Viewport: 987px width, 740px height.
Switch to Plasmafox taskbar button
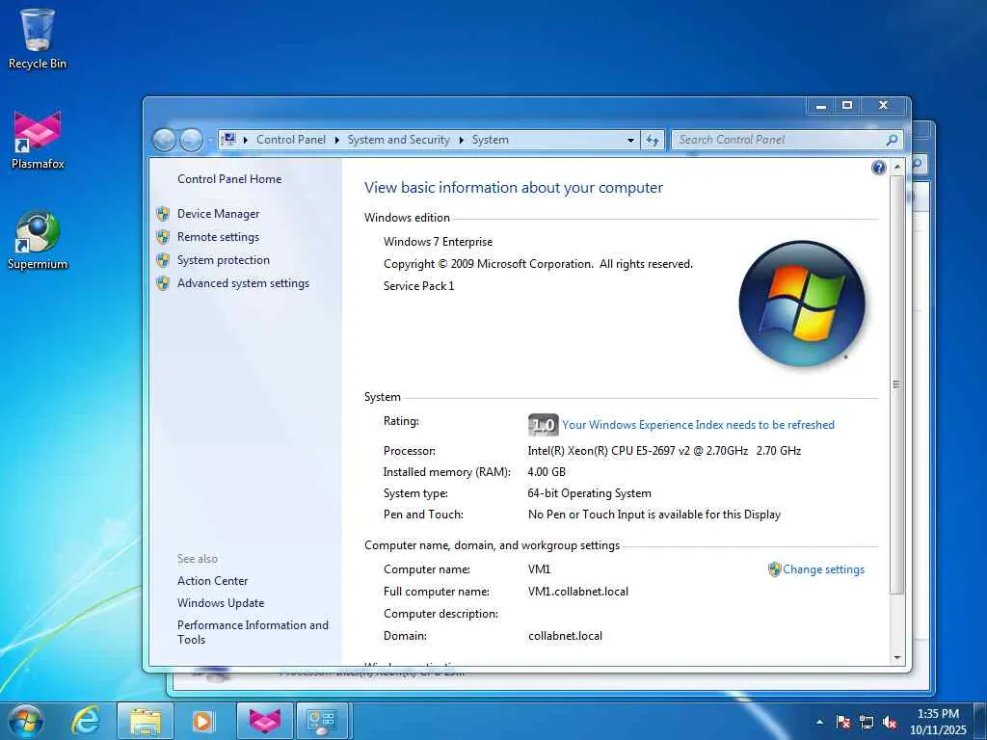point(264,721)
